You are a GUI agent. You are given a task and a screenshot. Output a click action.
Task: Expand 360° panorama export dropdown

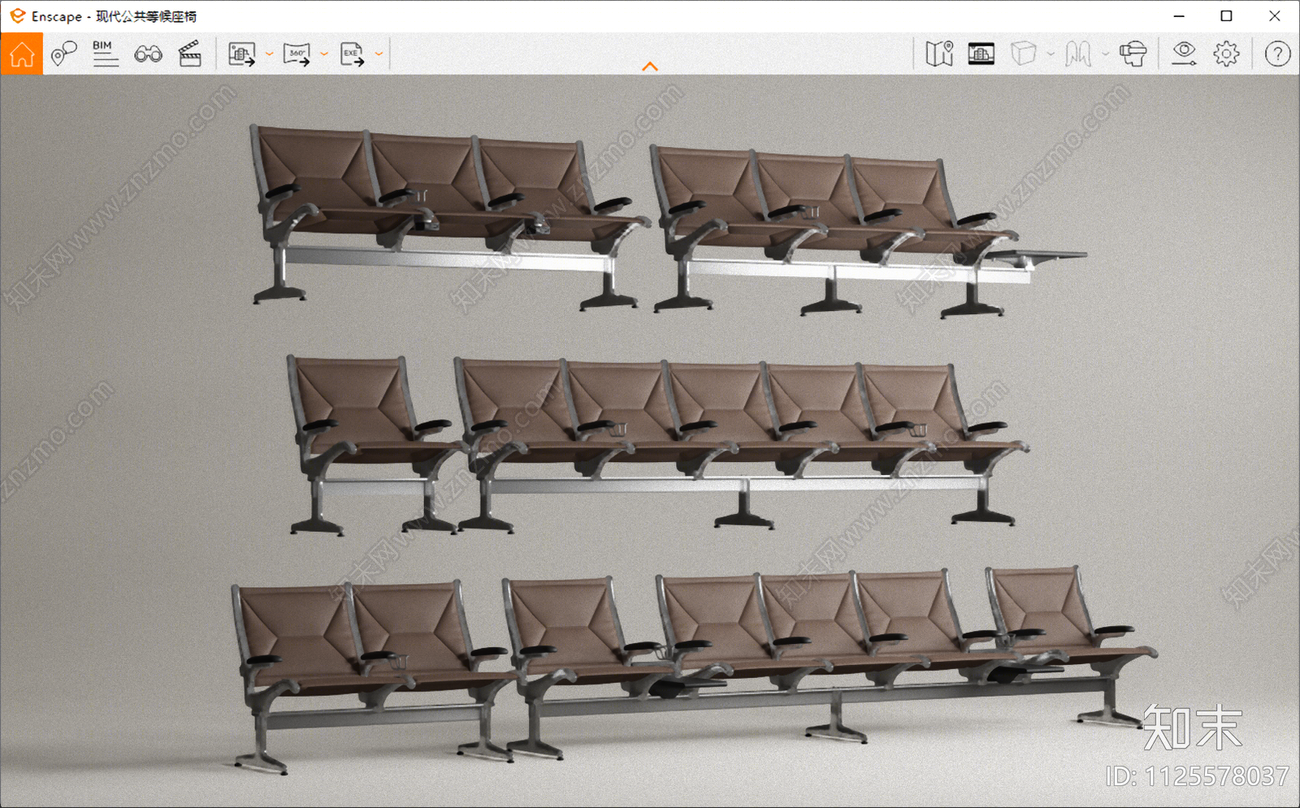324,54
